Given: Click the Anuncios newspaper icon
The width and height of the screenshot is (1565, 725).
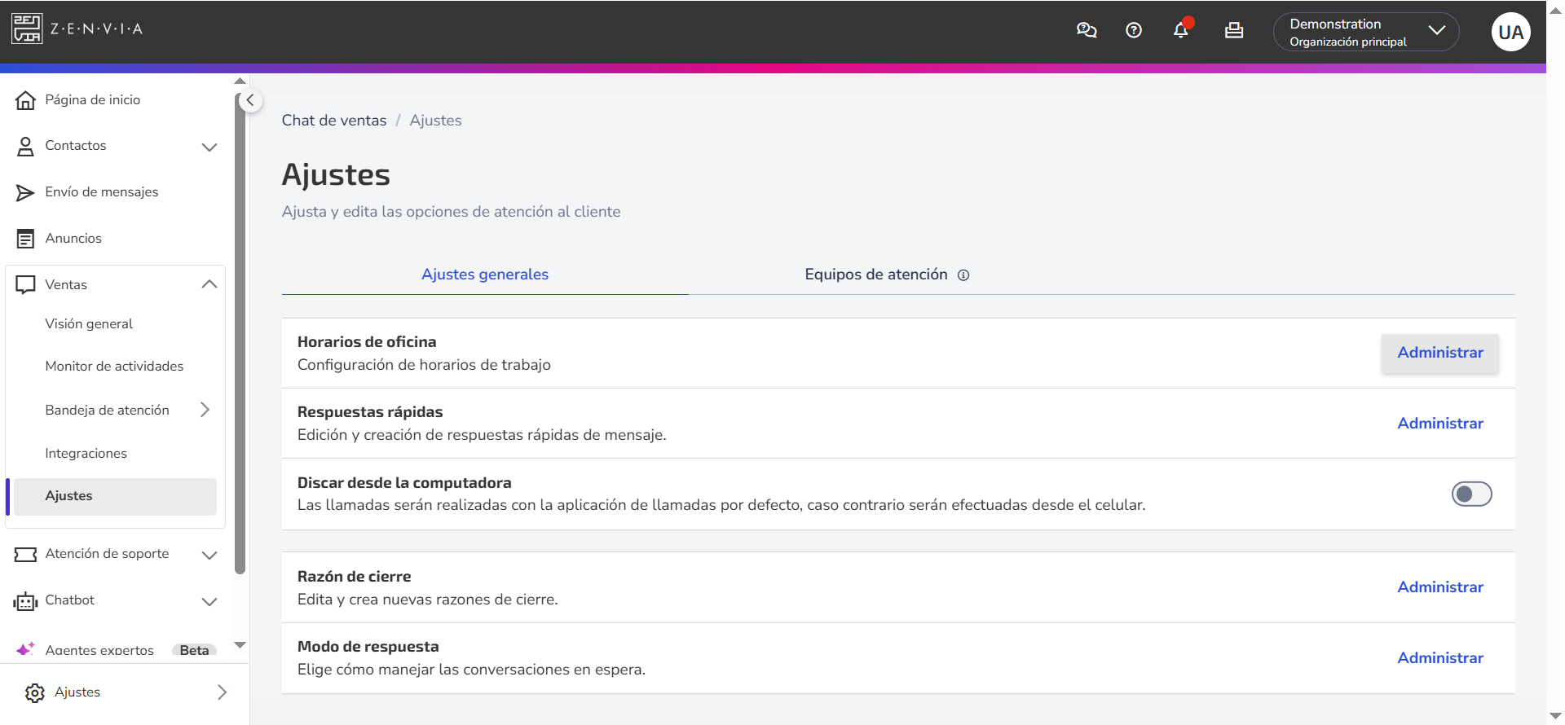Looking at the screenshot, I should [26, 239].
